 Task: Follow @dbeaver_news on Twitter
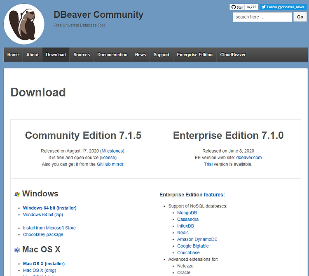tap(283, 7)
